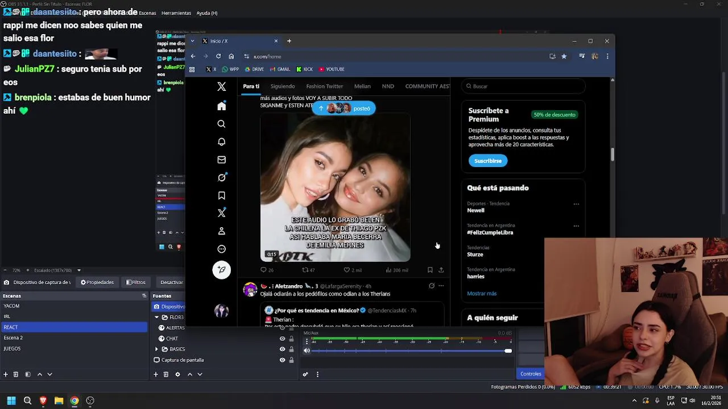Collapse the FLOR3 group in Fuentes
Screen dimensions: 728x409
[156, 317]
